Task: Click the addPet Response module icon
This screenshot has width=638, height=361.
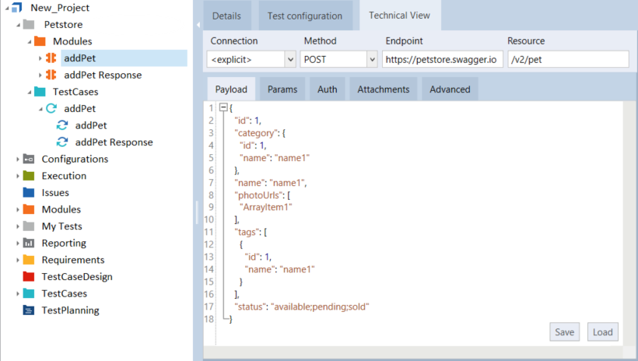Action: [x=51, y=75]
